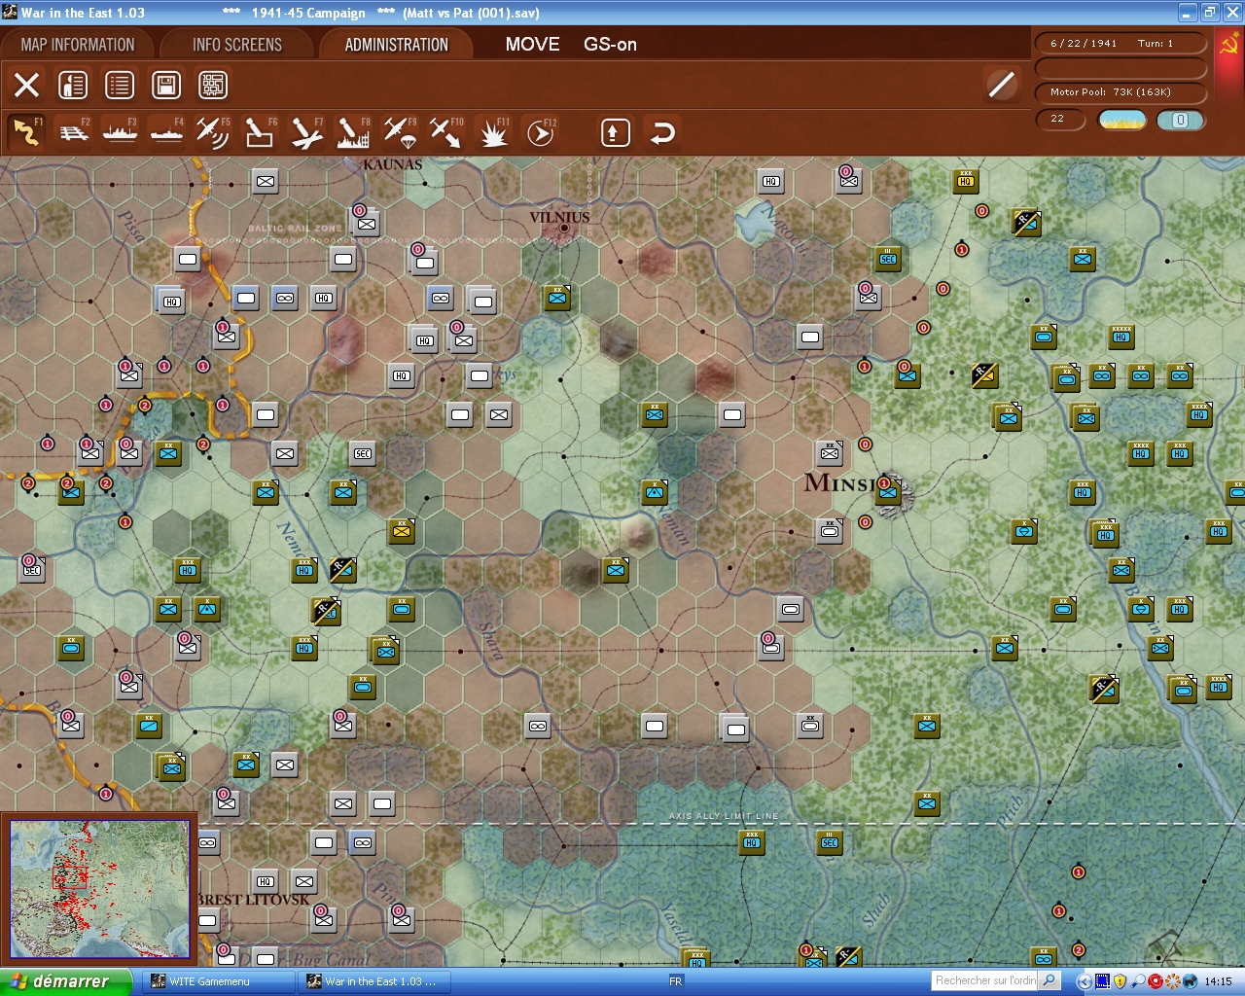Click the MOVE mode label
The width and height of the screenshot is (1245, 996).
532,45
